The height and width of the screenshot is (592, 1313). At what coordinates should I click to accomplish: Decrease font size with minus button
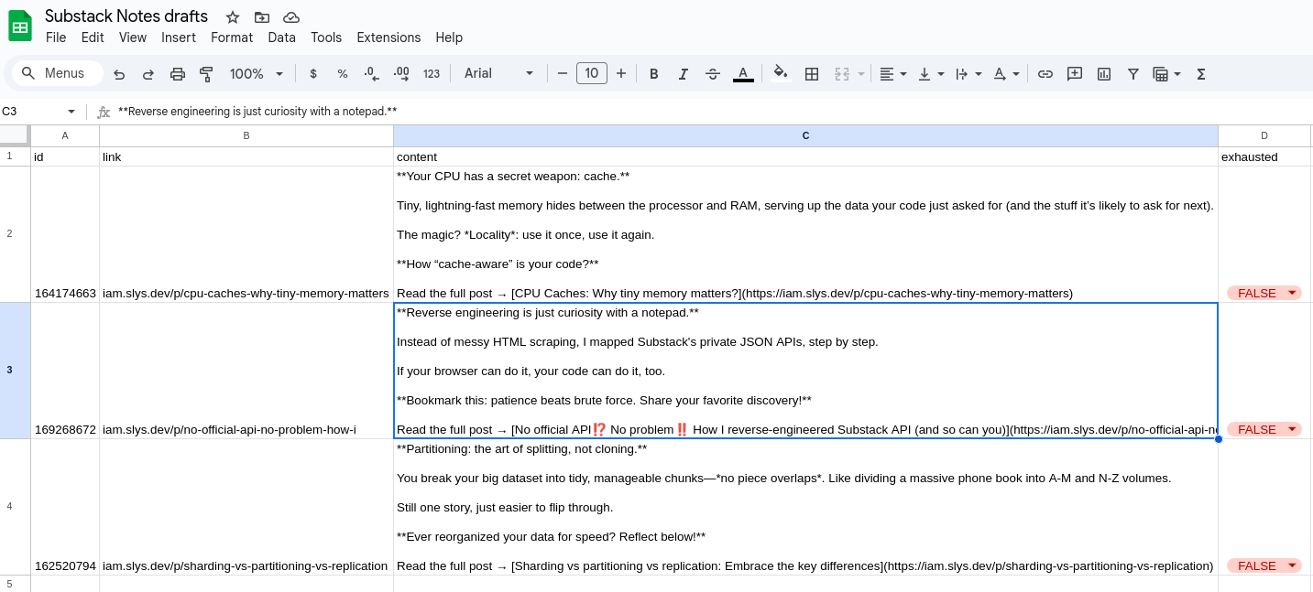(x=563, y=73)
